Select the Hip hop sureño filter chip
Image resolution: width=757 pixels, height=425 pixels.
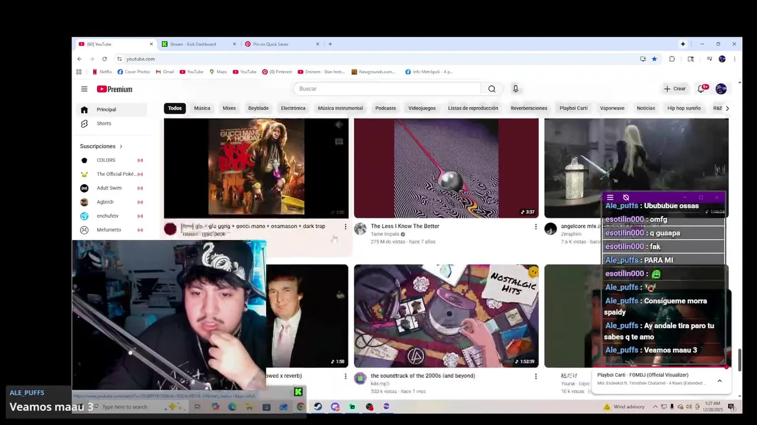click(684, 108)
